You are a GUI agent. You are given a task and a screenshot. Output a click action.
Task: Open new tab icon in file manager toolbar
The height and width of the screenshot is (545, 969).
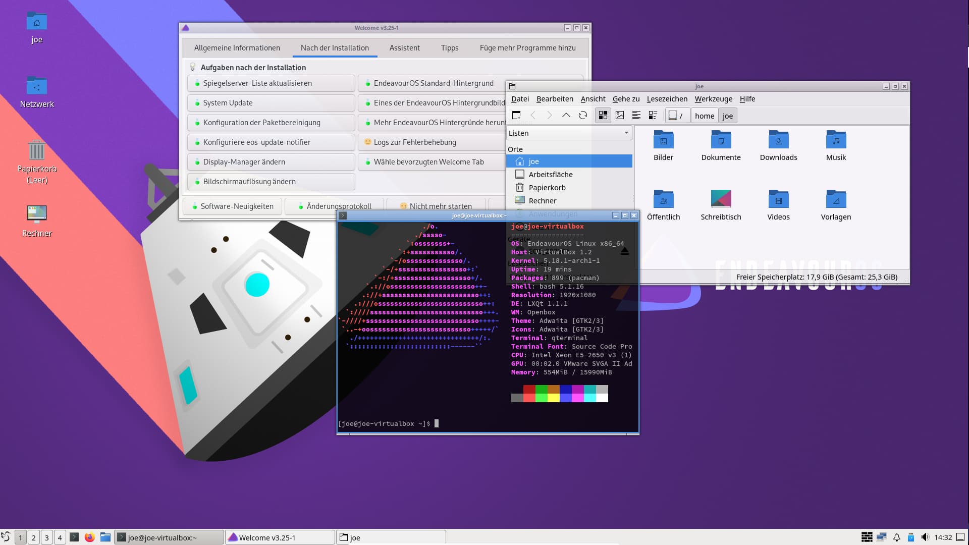click(x=516, y=116)
